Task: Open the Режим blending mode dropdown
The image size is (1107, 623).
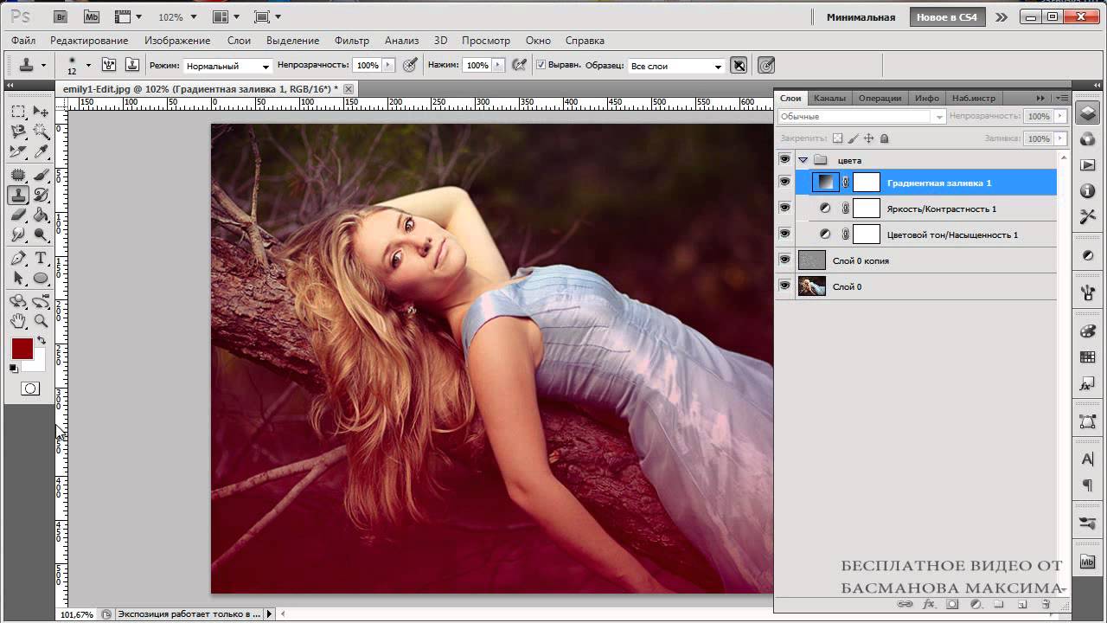Action: (x=228, y=66)
